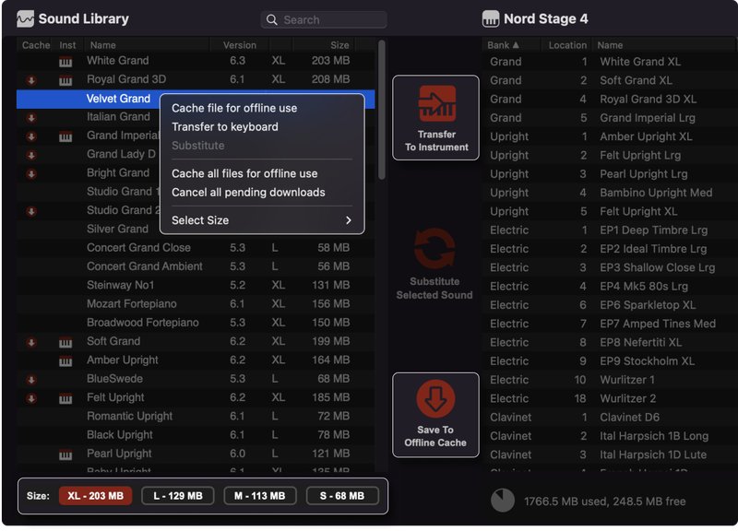This screenshot has width=738, height=531.
Task: Click the cache download icon for Italian Grand
Action: click(31, 118)
